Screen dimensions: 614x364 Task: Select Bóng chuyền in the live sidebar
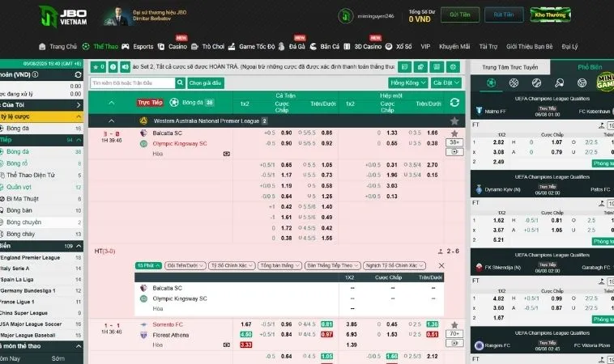pos(41,222)
